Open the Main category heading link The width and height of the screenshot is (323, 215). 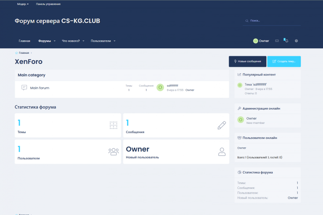[32, 75]
